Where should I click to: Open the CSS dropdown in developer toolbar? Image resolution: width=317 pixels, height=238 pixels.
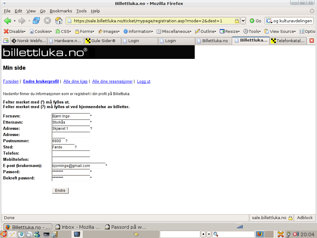coord(63,31)
